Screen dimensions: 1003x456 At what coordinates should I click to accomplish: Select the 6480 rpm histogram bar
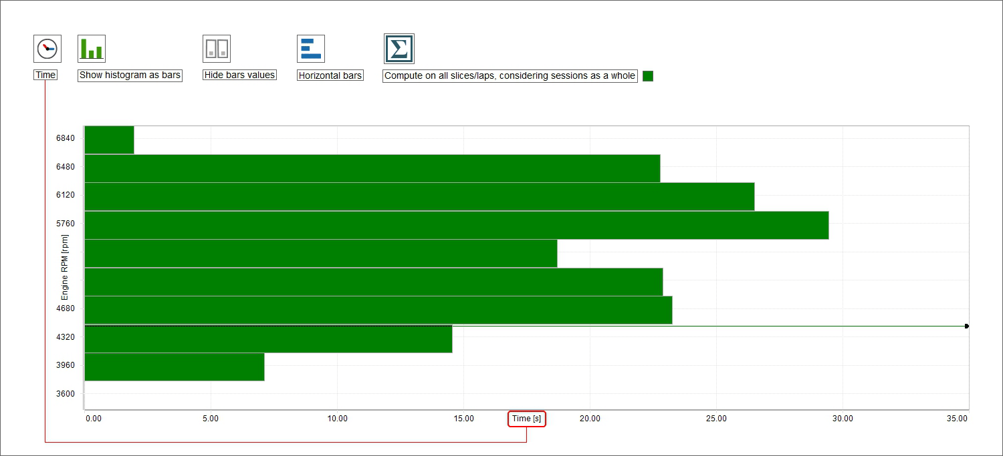click(x=372, y=168)
